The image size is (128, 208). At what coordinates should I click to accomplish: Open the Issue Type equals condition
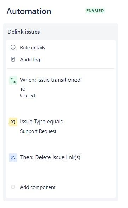41,122
